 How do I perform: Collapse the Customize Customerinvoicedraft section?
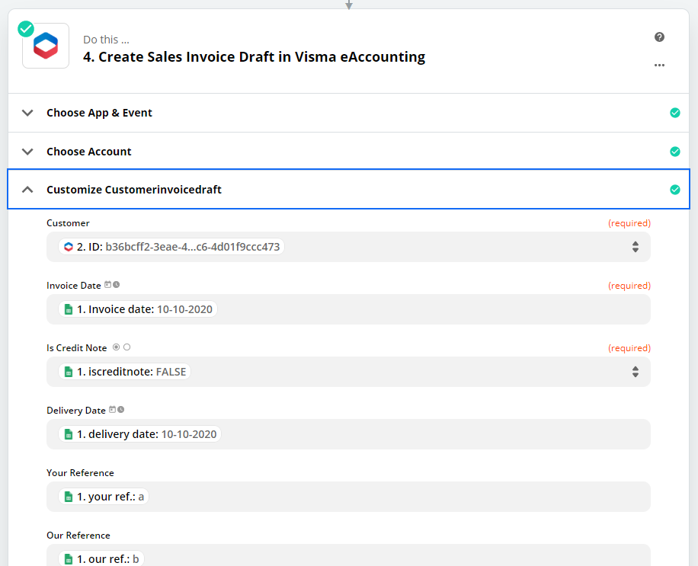(x=28, y=190)
